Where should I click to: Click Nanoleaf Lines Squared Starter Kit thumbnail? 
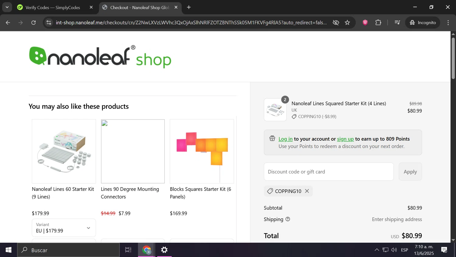pos(275,110)
